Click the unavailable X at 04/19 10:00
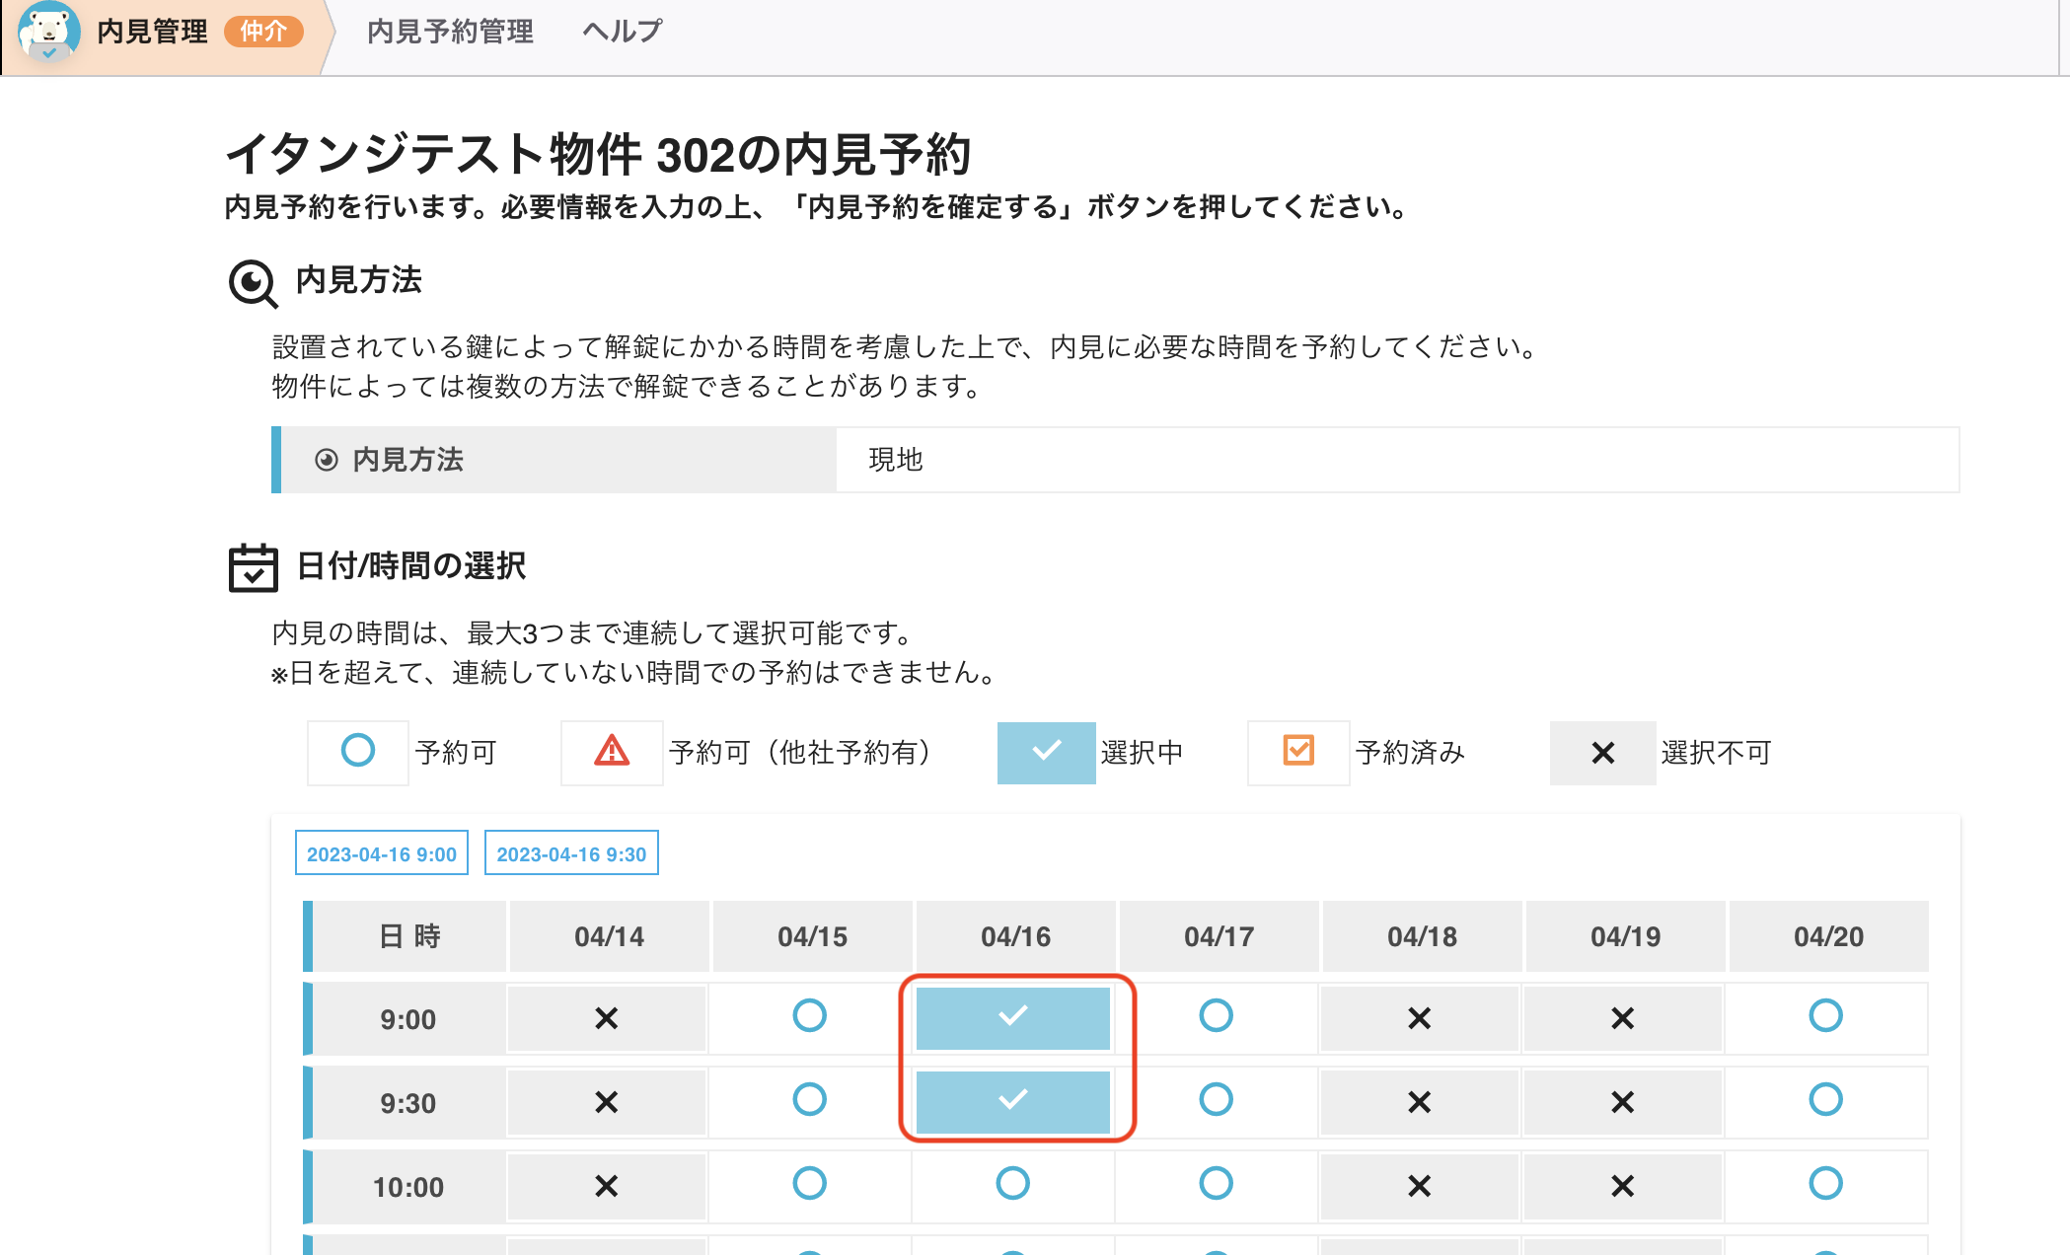 1623,1186
